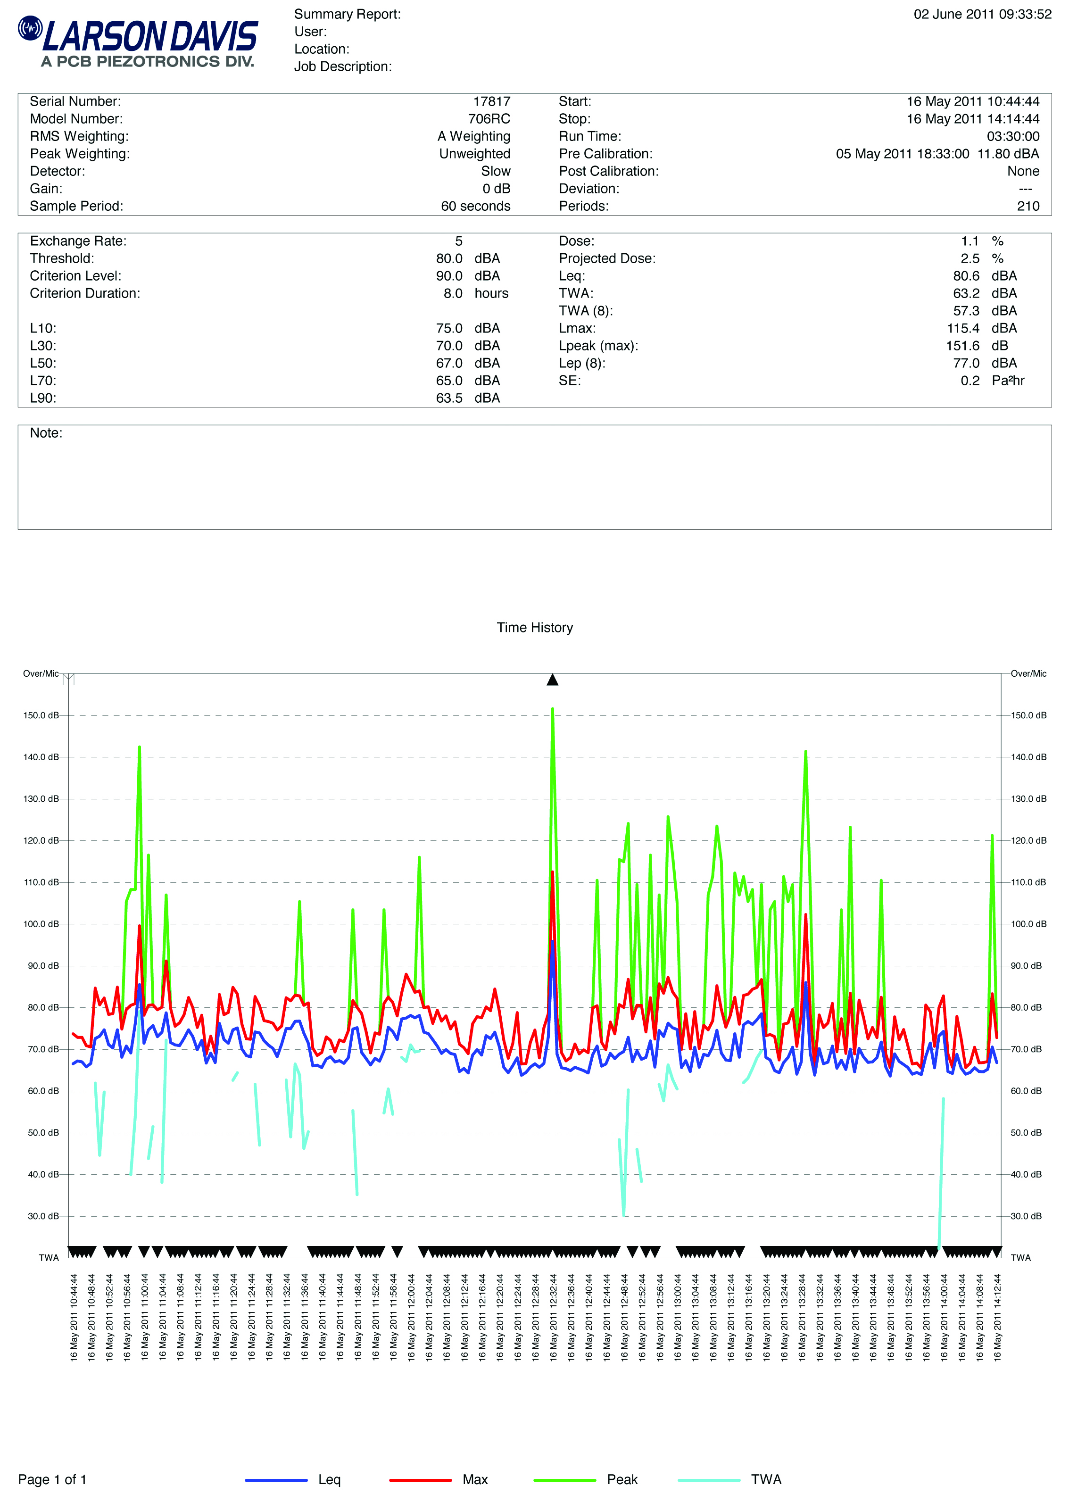
Task: Click the left TWA axis label
Action: click(49, 1258)
